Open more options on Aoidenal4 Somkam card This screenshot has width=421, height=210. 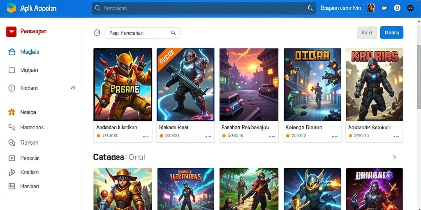(396, 136)
